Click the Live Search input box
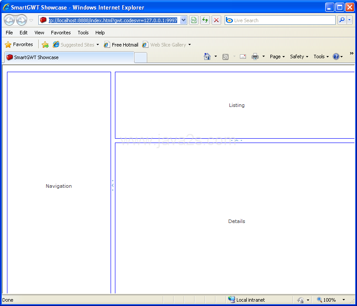 click(x=280, y=20)
